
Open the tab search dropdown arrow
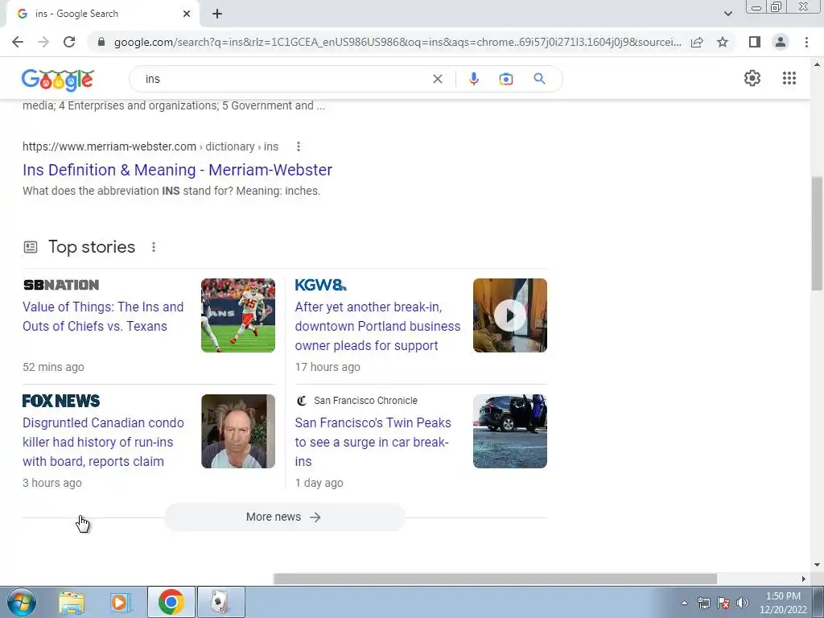pos(727,14)
